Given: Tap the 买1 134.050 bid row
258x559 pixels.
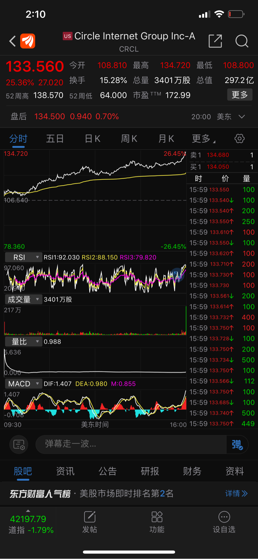Looking at the screenshot, I should tap(222, 167).
